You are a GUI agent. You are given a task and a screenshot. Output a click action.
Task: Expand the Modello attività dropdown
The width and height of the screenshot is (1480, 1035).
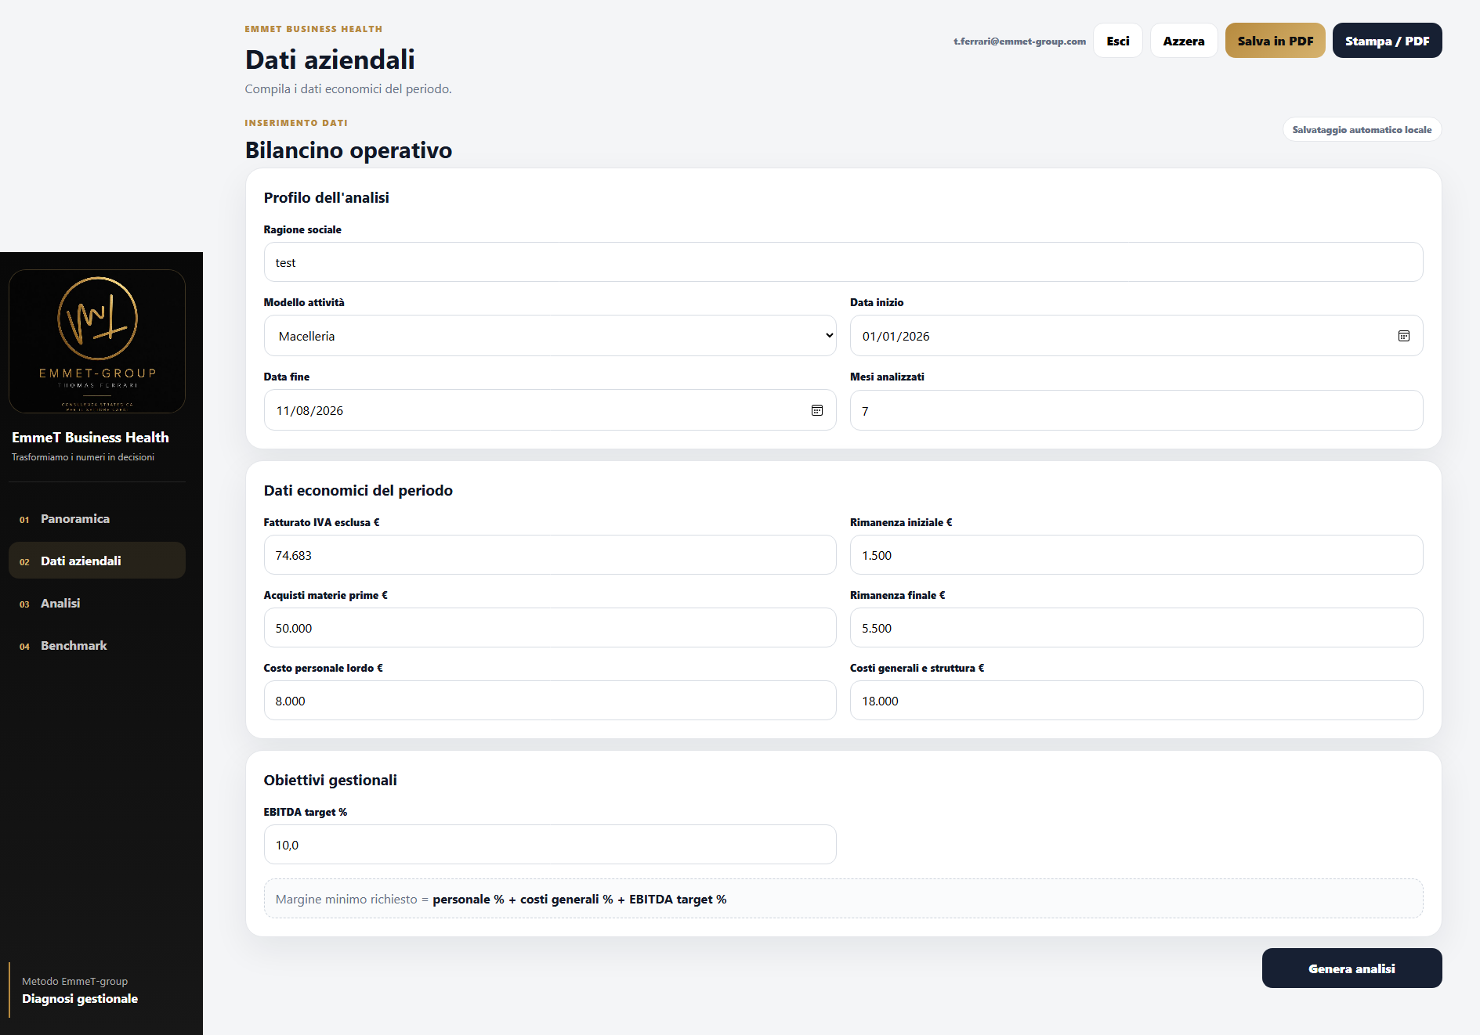(550, 336)
